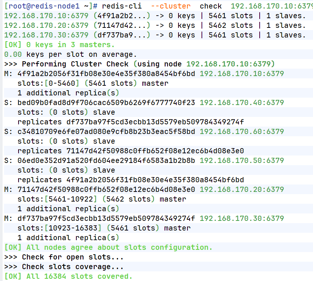Click 'slots:[5461-10922] (5462 slots) master'

(102, 199)
